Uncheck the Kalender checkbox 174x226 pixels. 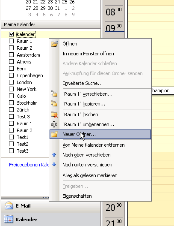(x=11, y=34)
